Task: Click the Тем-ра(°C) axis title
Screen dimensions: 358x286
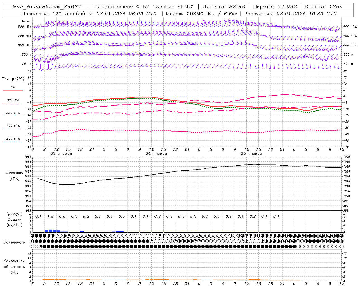Action: pyautogui.click(x=13, y=79)
